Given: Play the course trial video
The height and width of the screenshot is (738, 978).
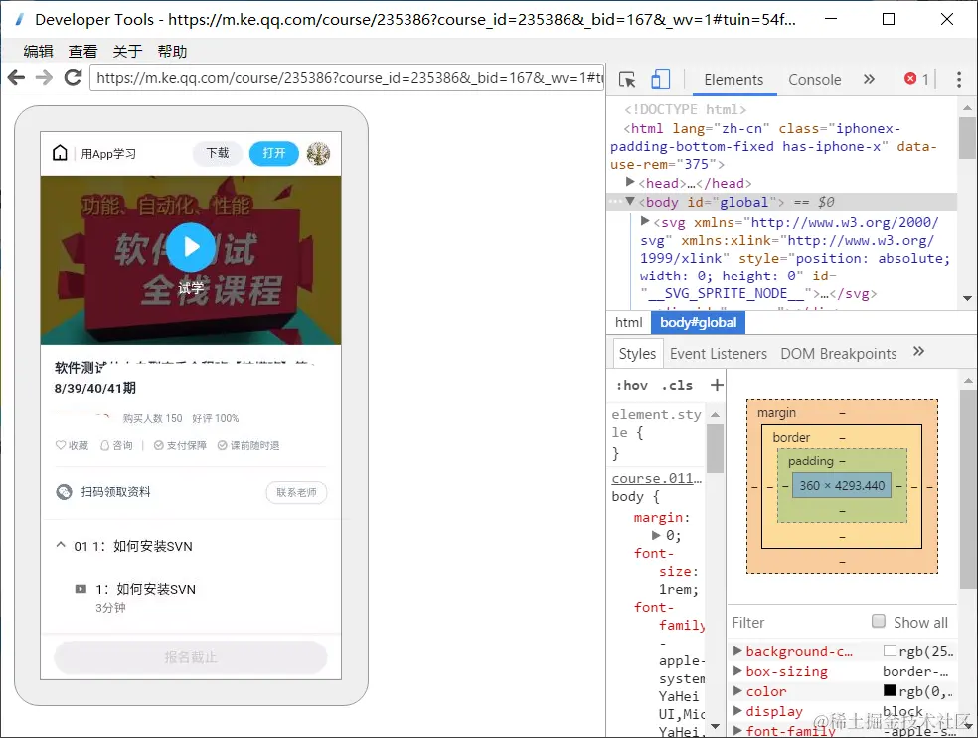Looking at the screenshot, I should tap(191, 247).
